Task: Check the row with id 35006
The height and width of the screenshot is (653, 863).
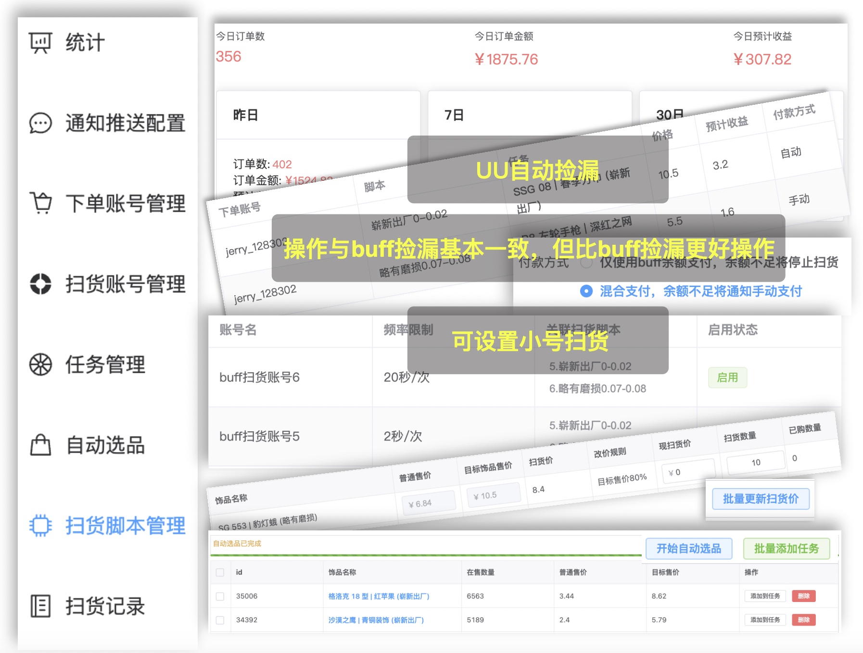Action: pyautogui.click(x=220, y=596)
